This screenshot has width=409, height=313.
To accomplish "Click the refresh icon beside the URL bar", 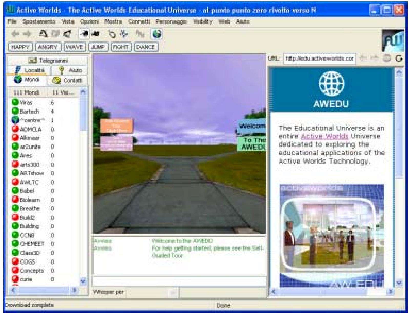I will [399, 59].
